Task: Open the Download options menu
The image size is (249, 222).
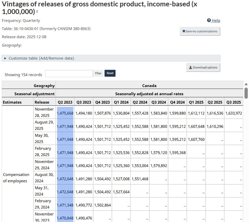Action: tap(203, 67)
